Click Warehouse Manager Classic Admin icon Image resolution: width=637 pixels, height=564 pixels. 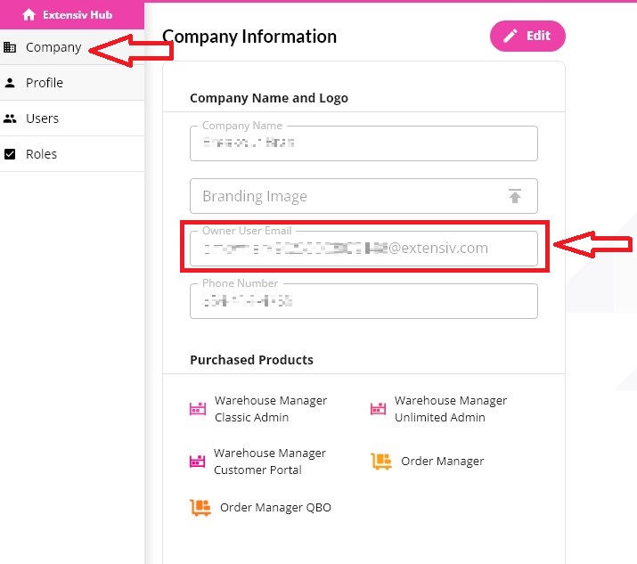point(198,408)
